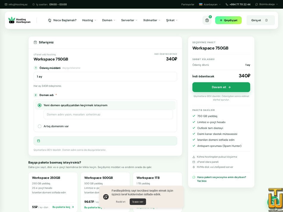Click the chat bubble icon near Bizimlə əlaqə
283x212 pixels.
[x=257, y=4]
